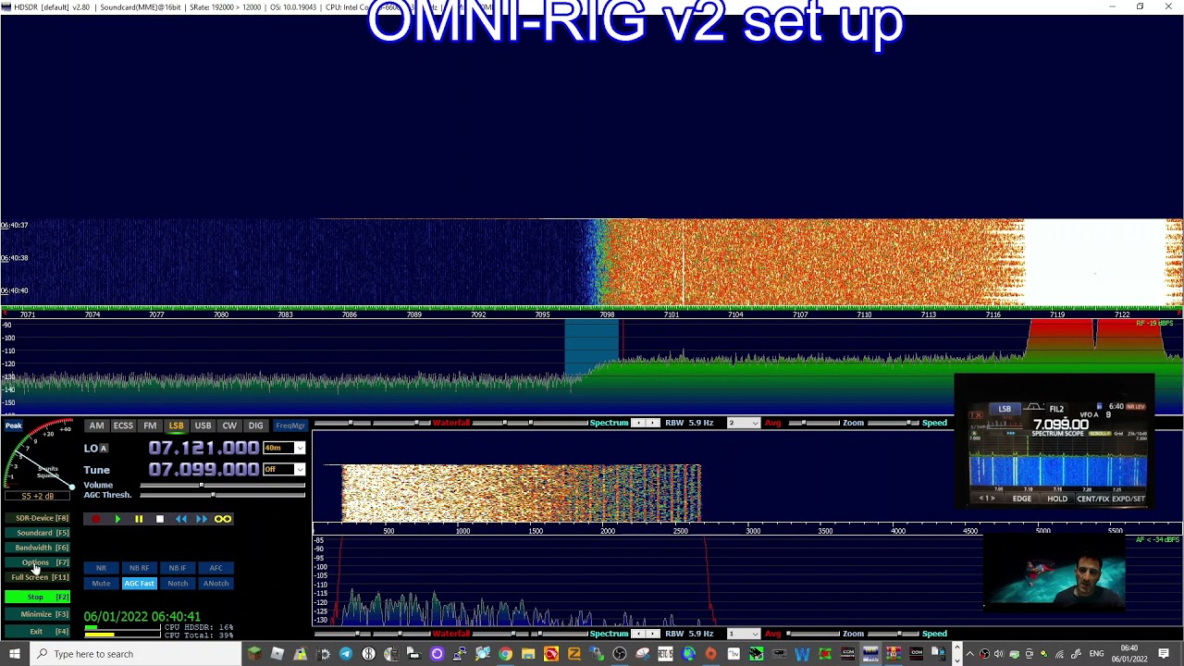Viewport: 1184px width, 666px height.
Task: Click the blue rewind icon
Action: point(181,519)
